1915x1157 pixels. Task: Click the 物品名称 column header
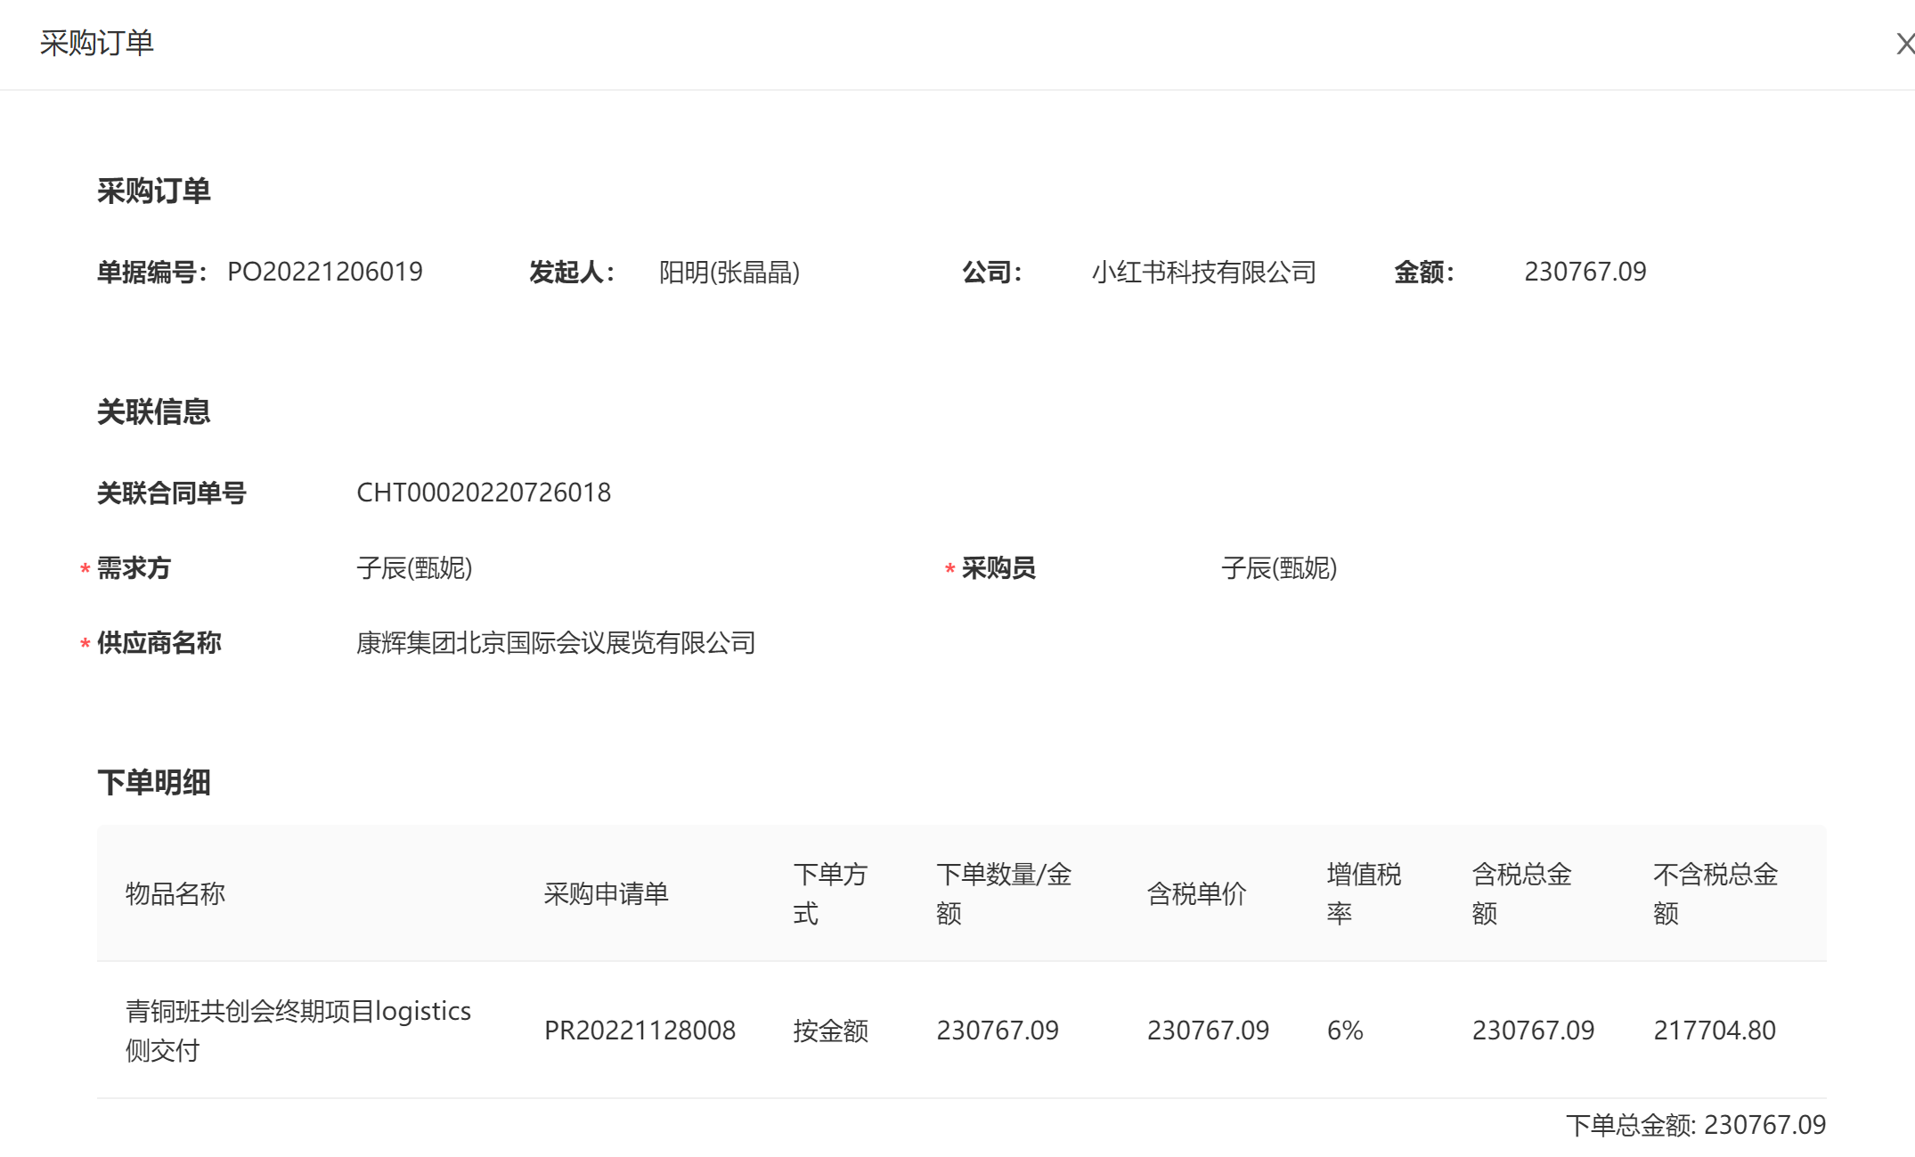click(175, 893)
